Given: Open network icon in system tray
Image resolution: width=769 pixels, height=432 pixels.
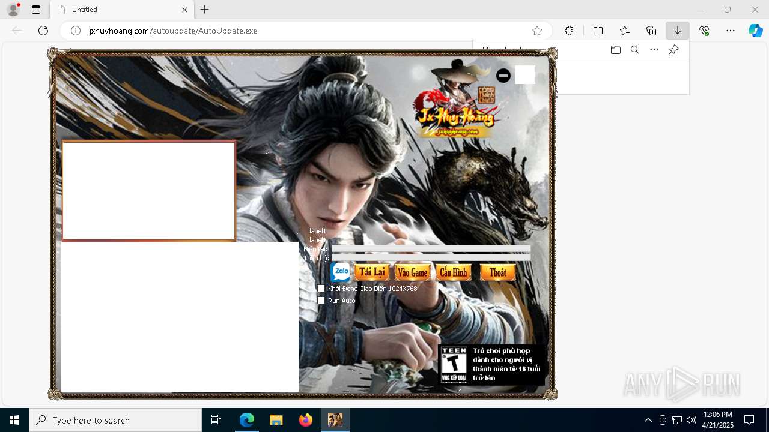Looking at the screenshot, I should pyautogui.click(x=677, y=420).
